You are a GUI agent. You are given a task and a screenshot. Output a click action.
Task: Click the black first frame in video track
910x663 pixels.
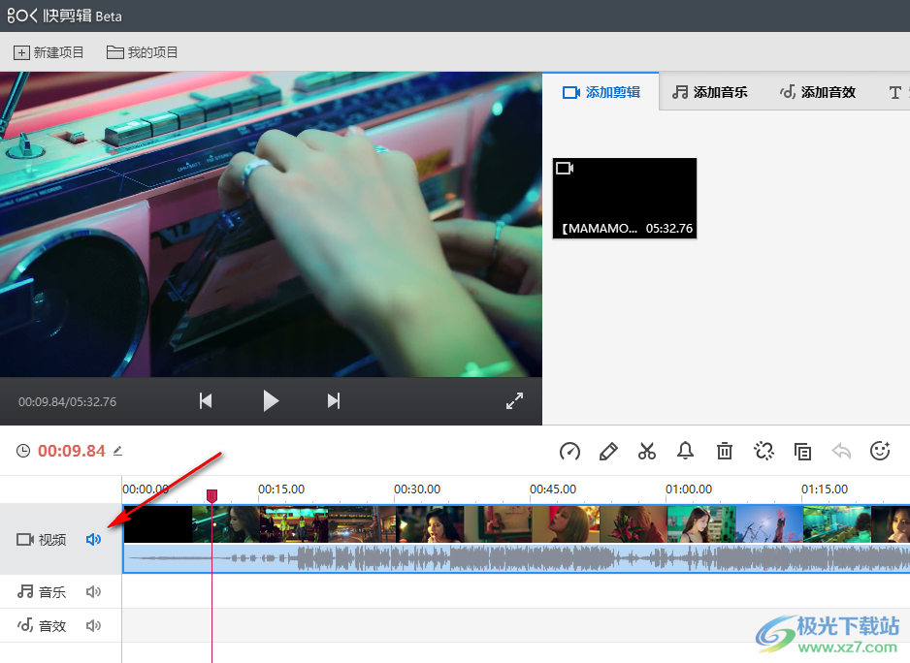point(158,524)
